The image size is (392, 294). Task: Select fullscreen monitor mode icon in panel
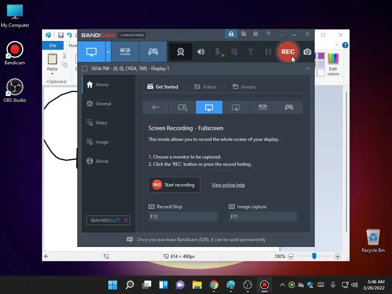coord(209,107)
